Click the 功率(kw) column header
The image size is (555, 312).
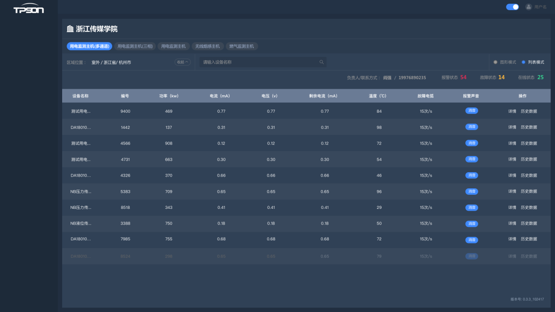click(169, 96)
